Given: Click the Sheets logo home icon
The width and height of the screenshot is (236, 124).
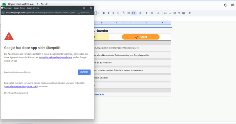Looking at the screenshot, I should [4, 5].
